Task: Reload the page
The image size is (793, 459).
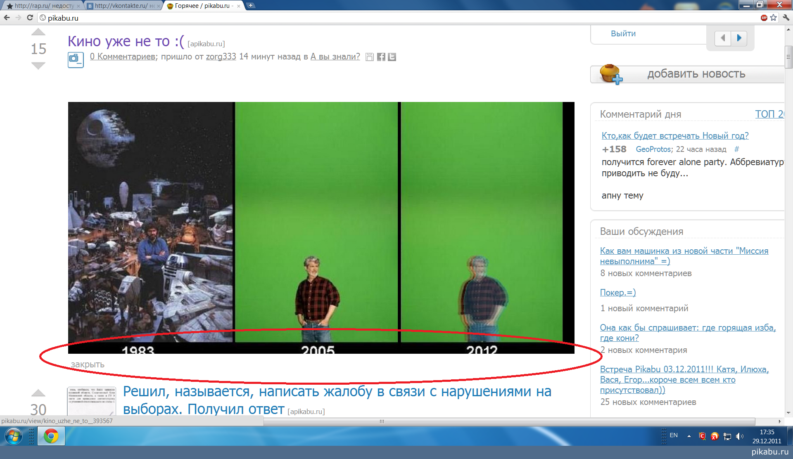Action: [30, 18]
